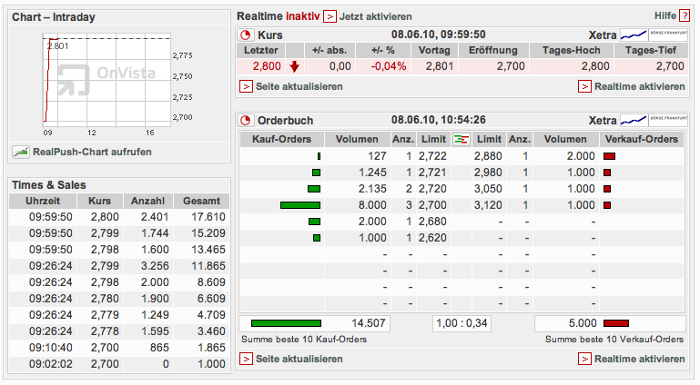700x385 pixels.
Task: Click the arrow icon before Jetzt aktivieren
Action: pos(330,17)
